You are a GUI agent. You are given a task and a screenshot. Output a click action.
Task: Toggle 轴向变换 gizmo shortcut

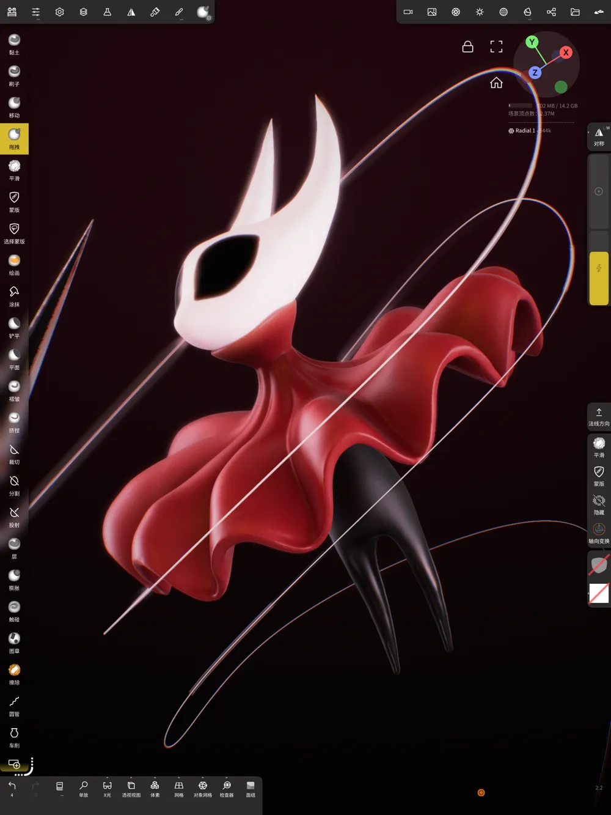(x=599, y=534)
